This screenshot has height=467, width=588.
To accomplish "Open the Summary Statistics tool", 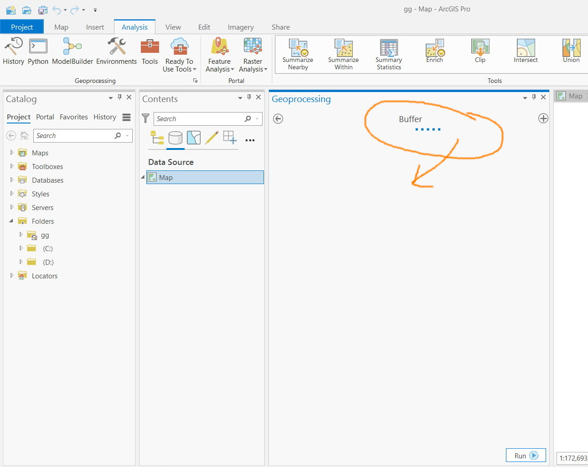I will [389, 54].
